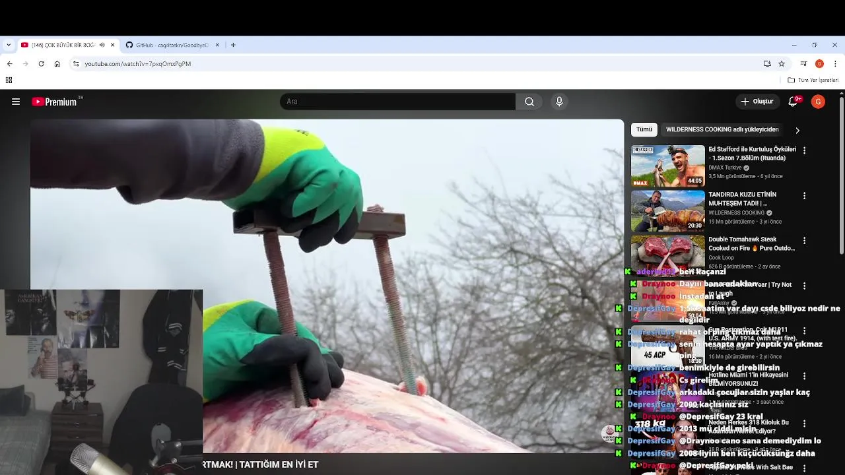The width and height of the screenshot is (845, 475).
Task: Open Tandırda Kuzu Etinin thumbnail
Action: pyautogui.click(x=667, y=211)
